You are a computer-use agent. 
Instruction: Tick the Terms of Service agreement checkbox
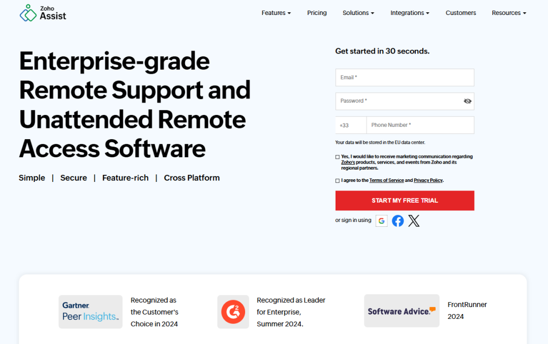tap(337, 180)
